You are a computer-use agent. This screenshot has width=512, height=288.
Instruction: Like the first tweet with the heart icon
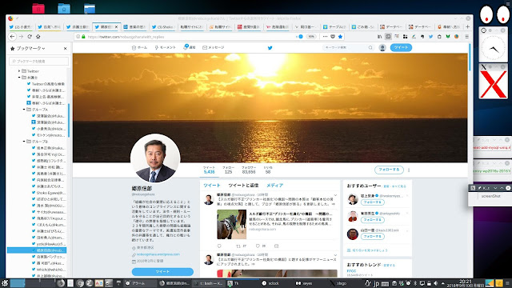(258, 246)
